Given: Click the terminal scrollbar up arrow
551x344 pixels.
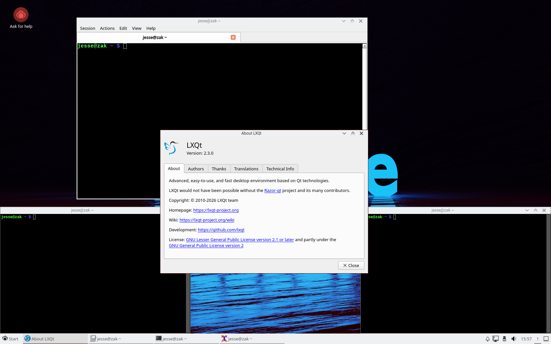Looking at the screenshot, I should point(364,46).
